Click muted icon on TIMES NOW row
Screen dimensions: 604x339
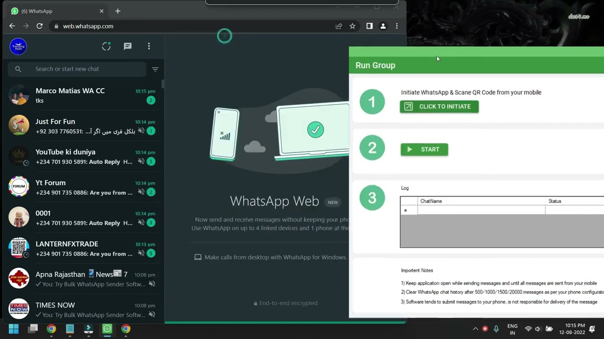coord(151,315)
